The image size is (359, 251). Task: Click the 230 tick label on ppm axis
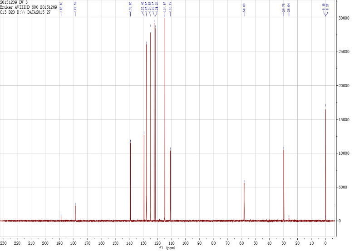coord(3,243)
